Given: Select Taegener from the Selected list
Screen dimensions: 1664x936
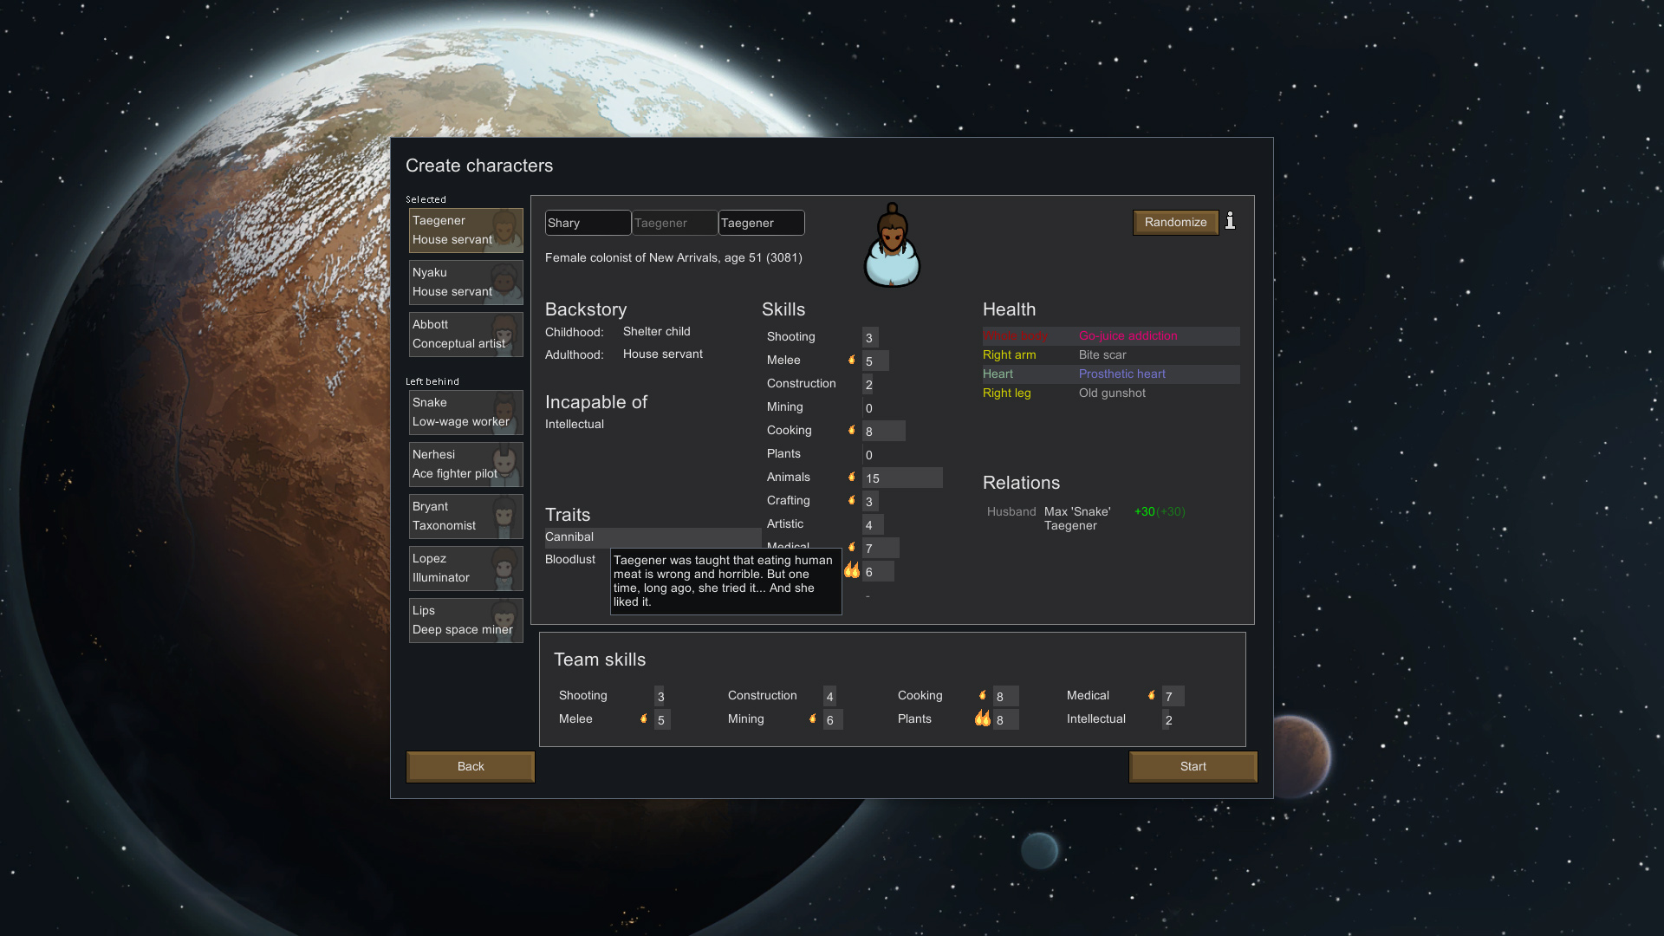Looking at the screenshot, I should pos(464,229).
